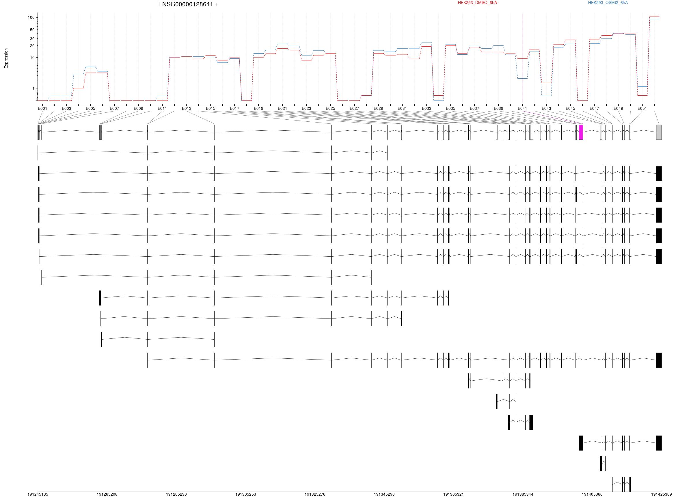Click genomic coordinate 191265208
Image resolution: width=693 pixels, height=500 pixels.
pos(107,495)
